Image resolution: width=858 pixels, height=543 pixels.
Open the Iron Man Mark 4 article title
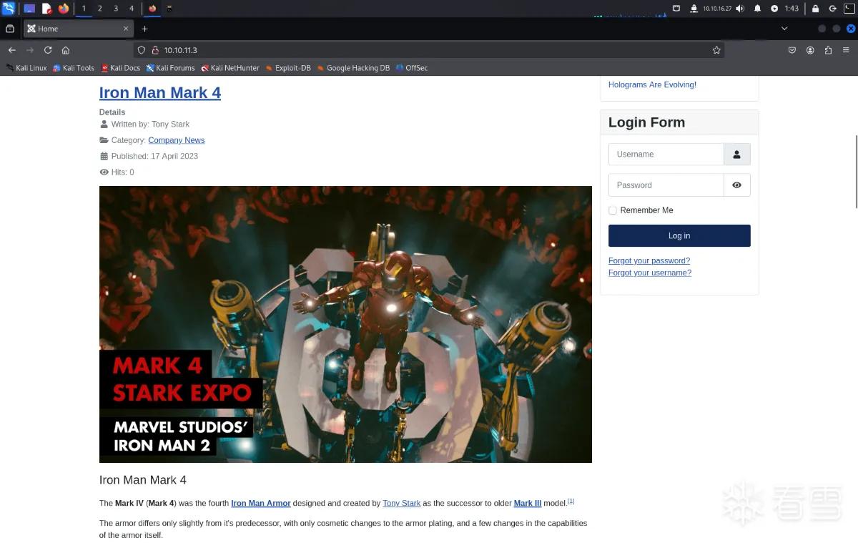tap(160, 92)
